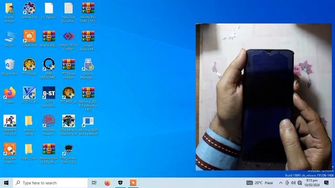Image resolution: width=335 pixels, height=188 pixels.
Task: Launch the BMB VERSION shortcut
Action: (x=49, y=69)
